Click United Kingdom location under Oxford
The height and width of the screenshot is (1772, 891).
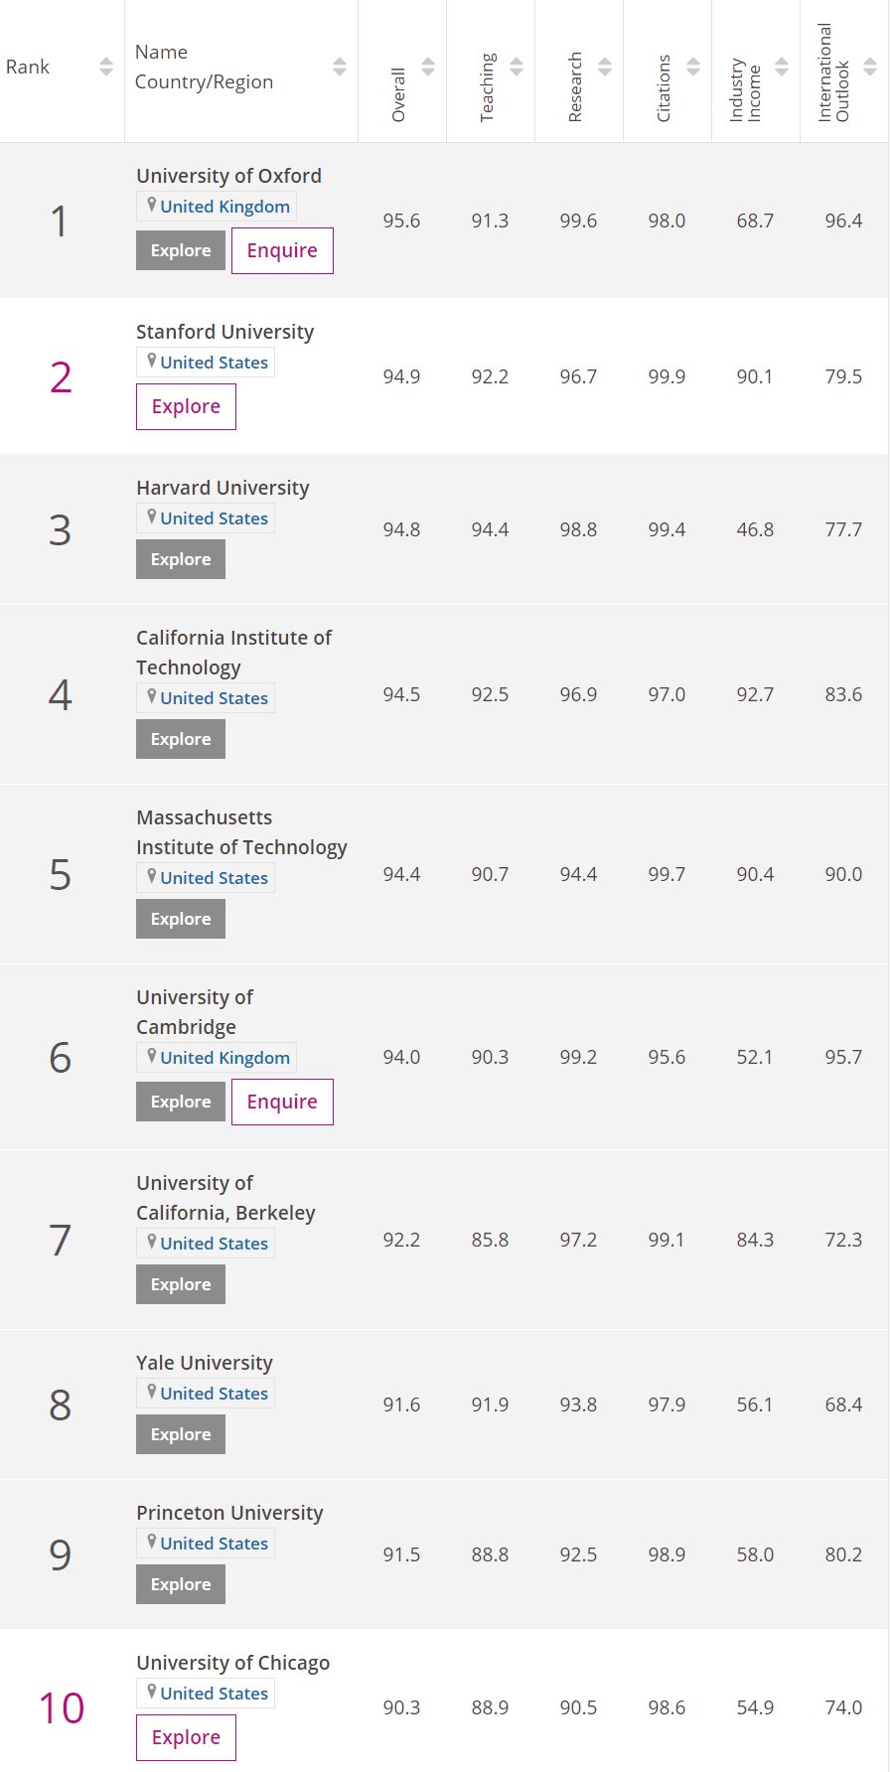224,207
